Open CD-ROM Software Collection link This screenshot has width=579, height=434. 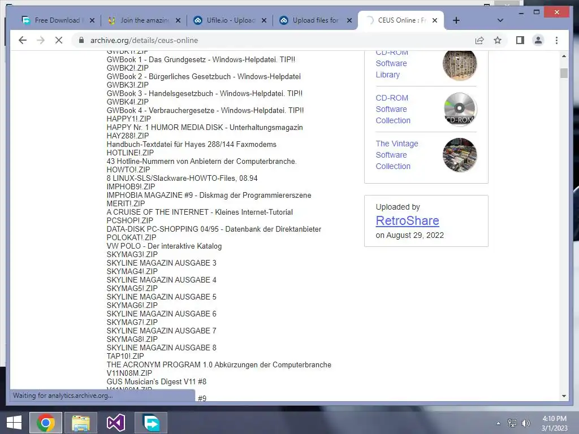coord(393,109)
